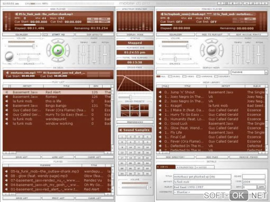Click the Remove Item(s) button
This screenshot has height=202, width=270.
pos(248,157)
